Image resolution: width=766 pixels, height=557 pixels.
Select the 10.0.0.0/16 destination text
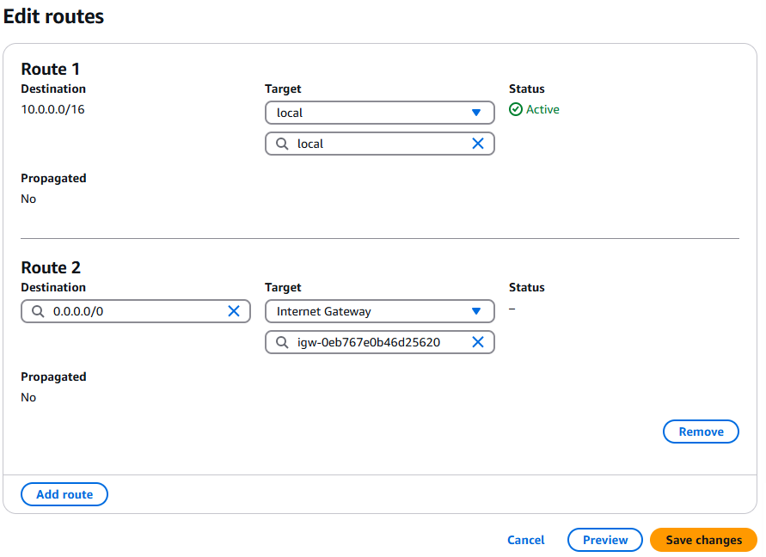point(53,109)
